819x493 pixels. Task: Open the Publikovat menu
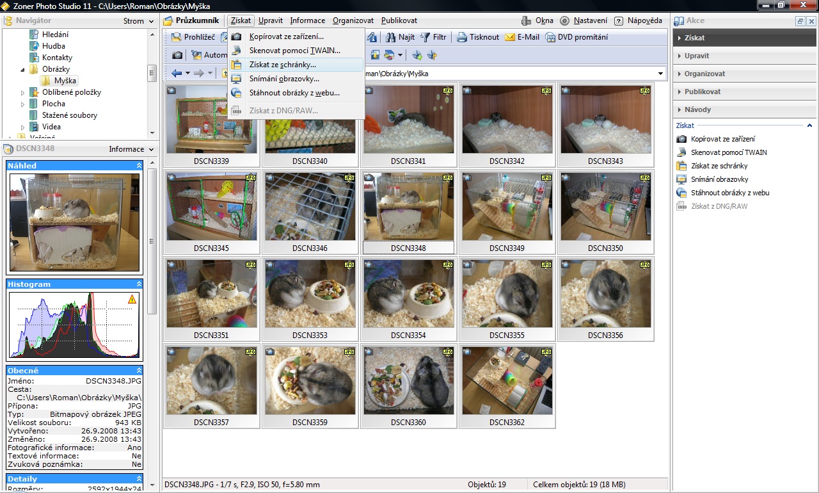tap(399, 20)
